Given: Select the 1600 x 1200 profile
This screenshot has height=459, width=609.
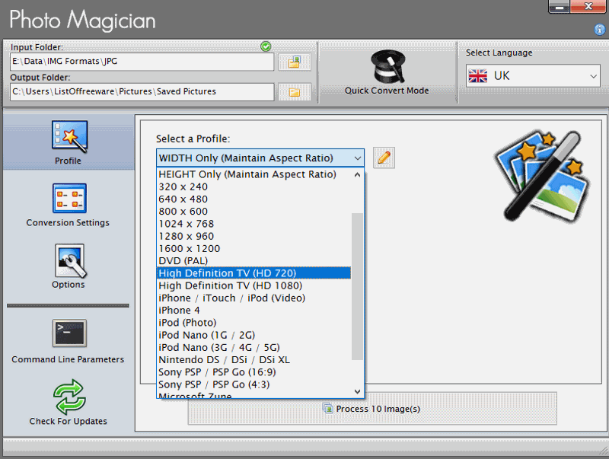Looking at the screenshot, I should pyautogui.click(x=254, y=248).
